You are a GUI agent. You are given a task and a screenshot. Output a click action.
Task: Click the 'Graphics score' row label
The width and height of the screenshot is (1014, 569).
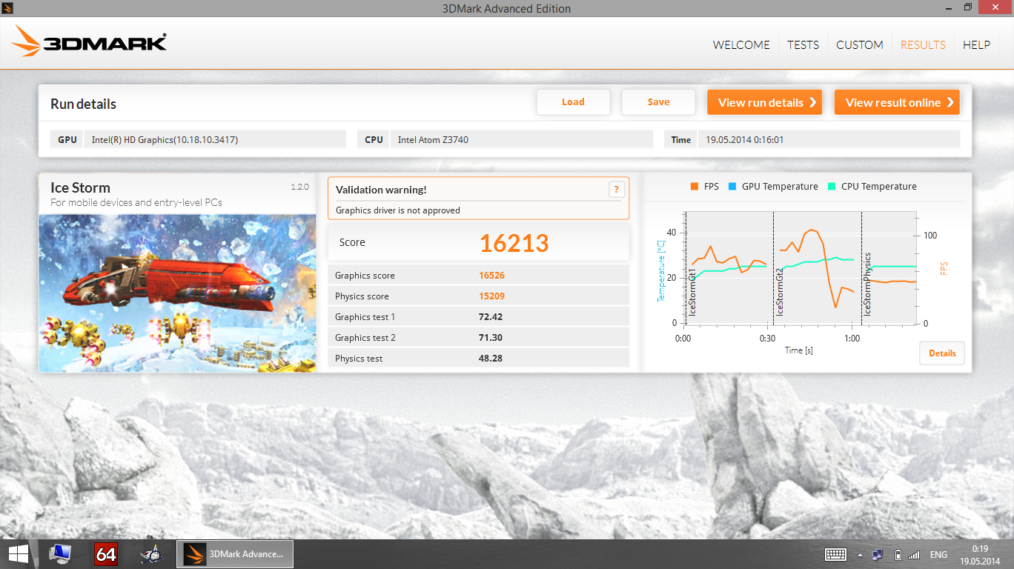(x=365, y=276)
